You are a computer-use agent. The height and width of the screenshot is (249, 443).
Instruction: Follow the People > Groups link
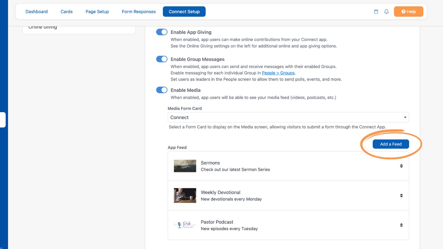pos(278,73)
